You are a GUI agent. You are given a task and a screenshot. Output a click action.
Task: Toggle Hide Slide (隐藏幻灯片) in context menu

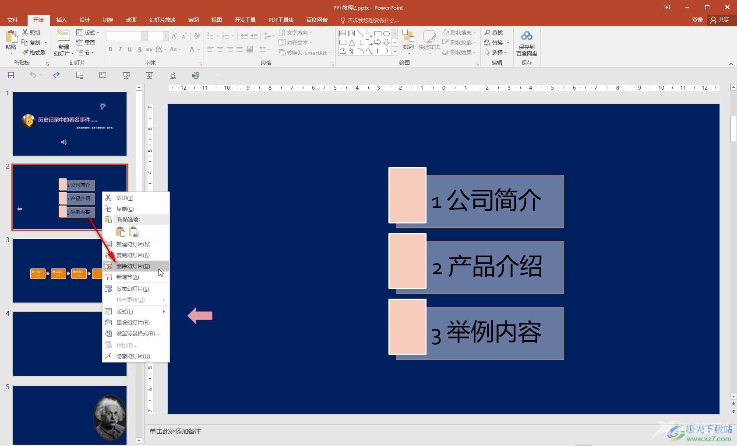click(133, 356)
